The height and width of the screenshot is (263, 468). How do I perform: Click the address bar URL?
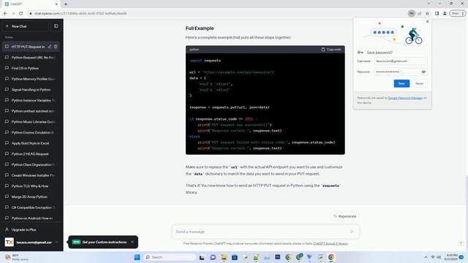pyautogui.click(x=80, y=13)
